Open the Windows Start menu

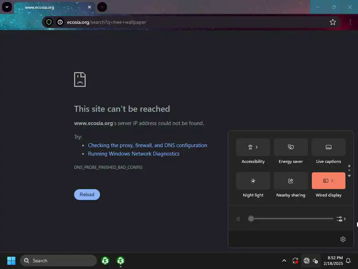(x=11, y=261)
